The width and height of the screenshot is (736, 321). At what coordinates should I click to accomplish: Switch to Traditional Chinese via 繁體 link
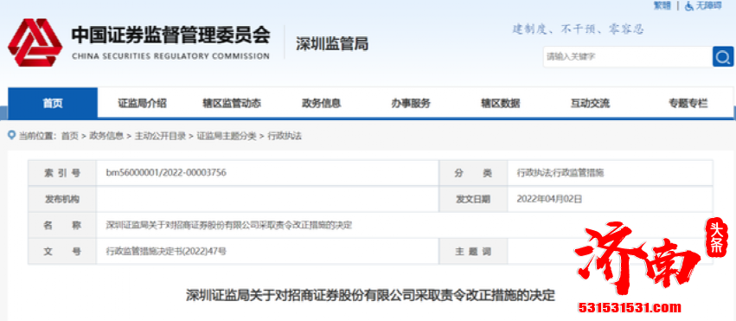pyautogui.click(x=662, y=6)
